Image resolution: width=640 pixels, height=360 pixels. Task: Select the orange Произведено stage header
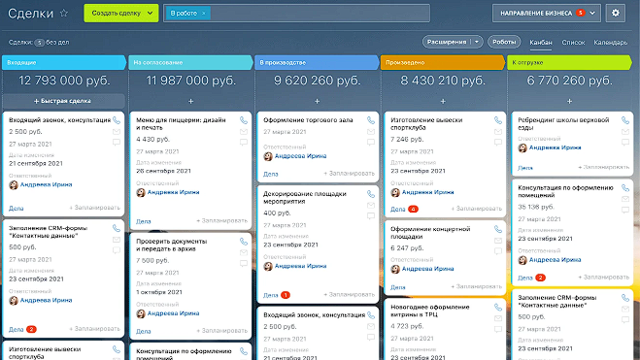tap(443, 62)
